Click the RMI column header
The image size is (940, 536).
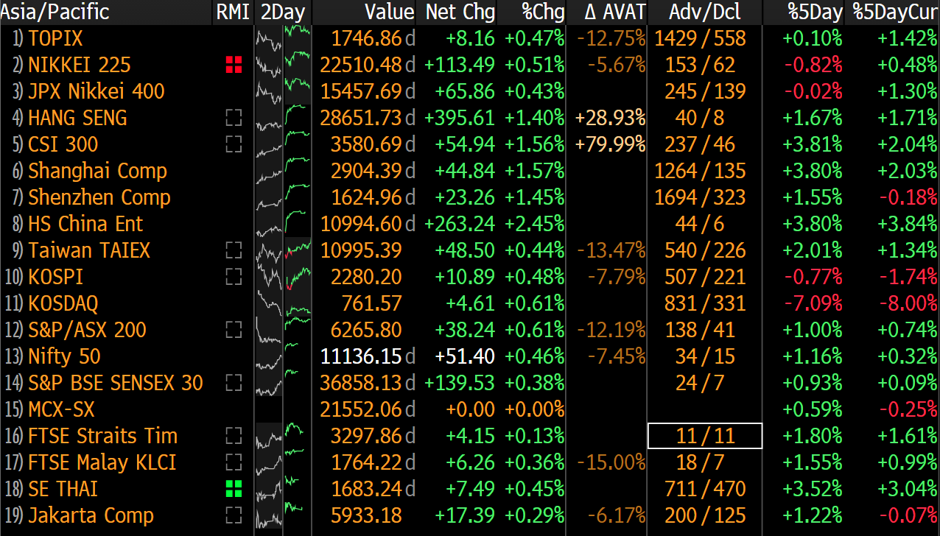coord(234,12)
